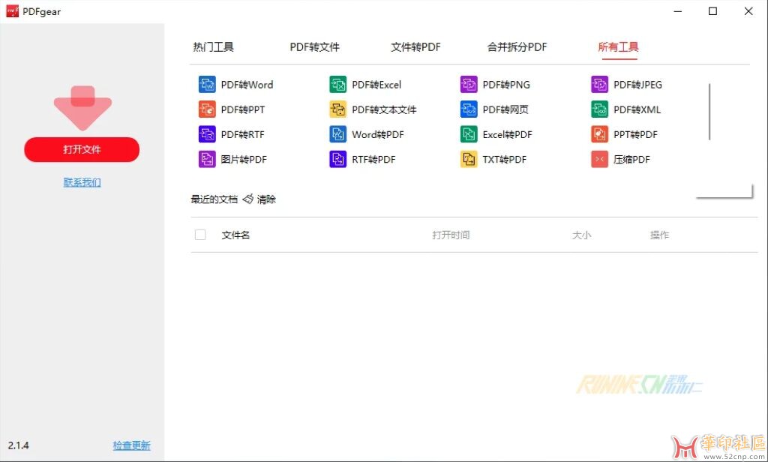Open the PDF转文件 tab
This screenshot has width=768, height=462.
(x=314, y=47)
